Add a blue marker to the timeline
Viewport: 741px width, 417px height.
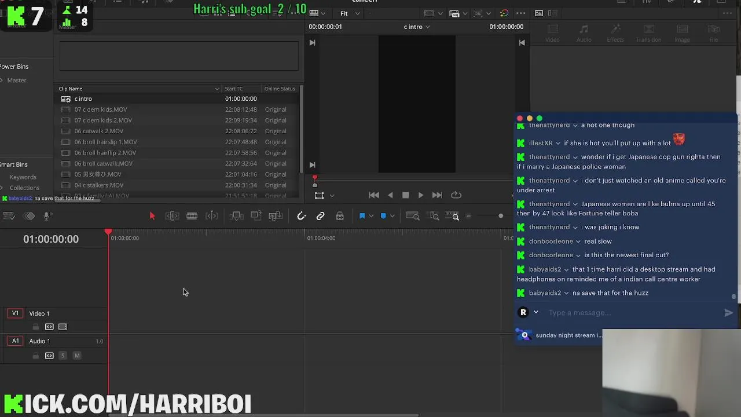point(383,216)
